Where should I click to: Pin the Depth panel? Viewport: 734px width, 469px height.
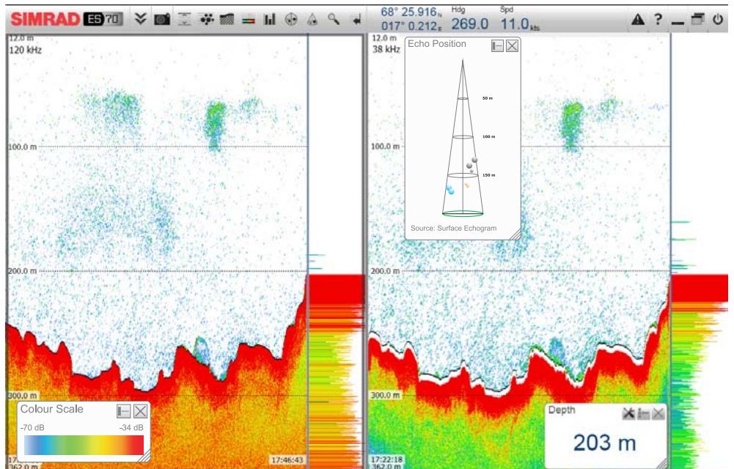pos(642,413)
